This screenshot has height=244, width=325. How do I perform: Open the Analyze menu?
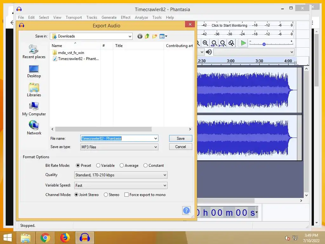141,17
